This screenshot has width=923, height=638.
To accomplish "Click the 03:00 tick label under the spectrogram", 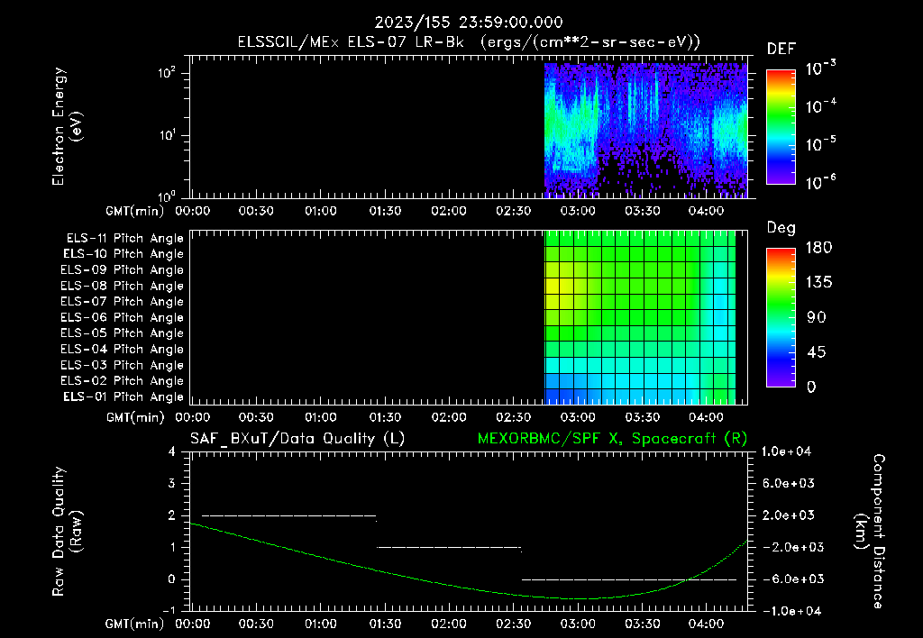I will coord(578,211).
